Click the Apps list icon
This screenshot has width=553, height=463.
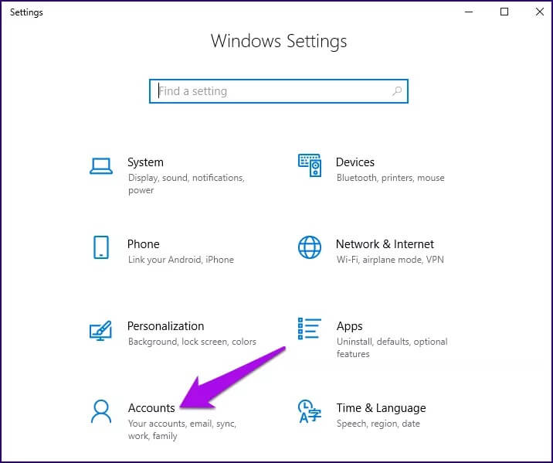[310, 329]
